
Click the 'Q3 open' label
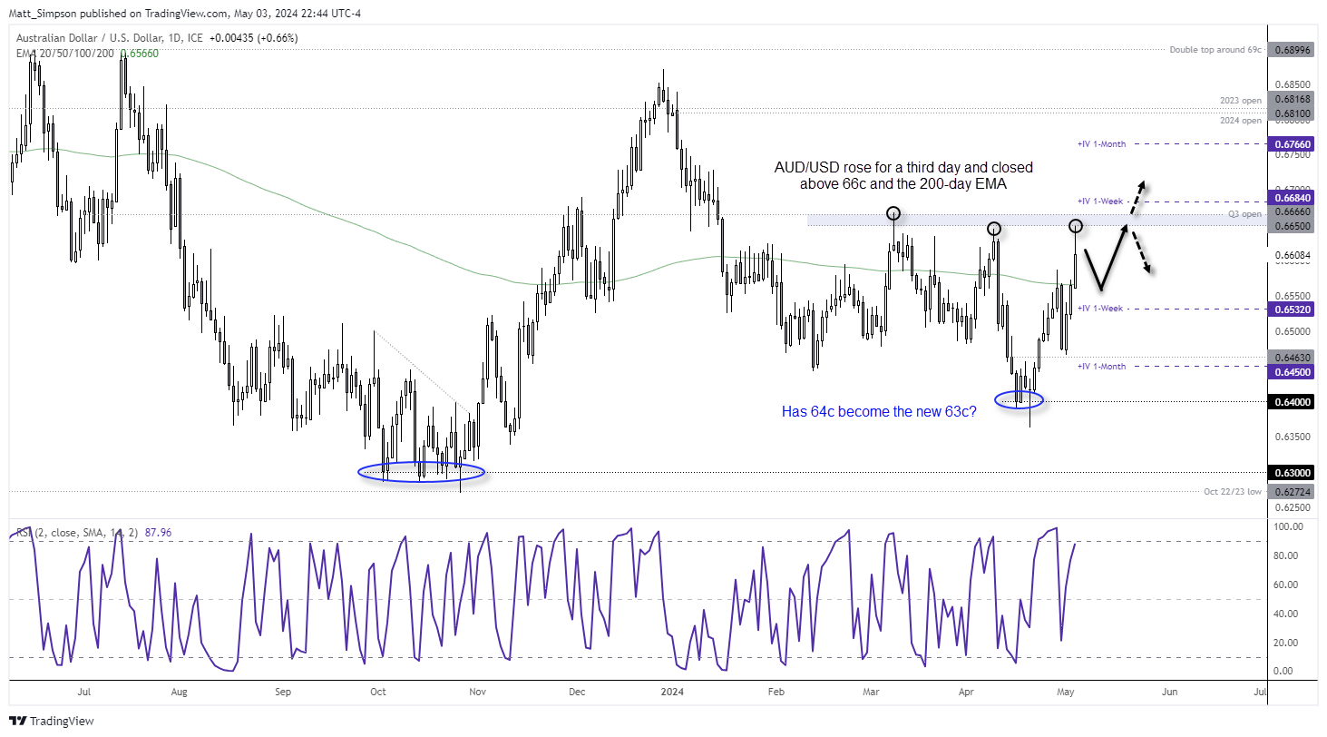click(1245, 214)
